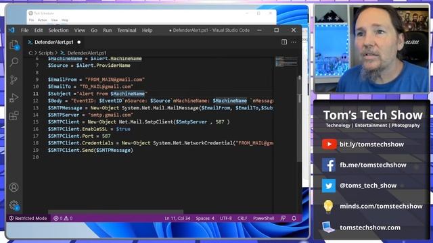Click the Scripts breadcrumb folder
433x243 pixels.
pyautogui.click(x=46, y=53)
